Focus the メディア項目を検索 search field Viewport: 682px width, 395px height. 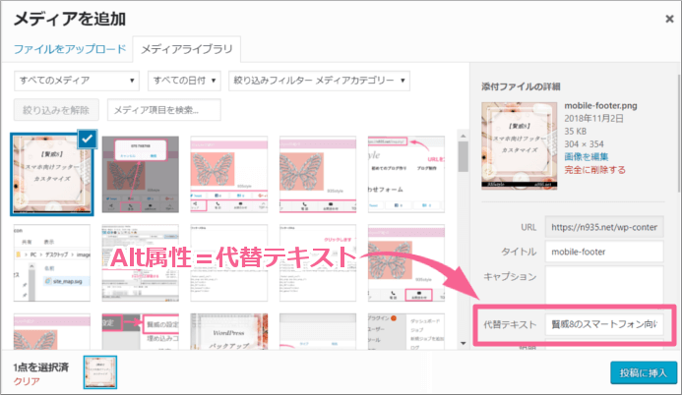(164, 110)
